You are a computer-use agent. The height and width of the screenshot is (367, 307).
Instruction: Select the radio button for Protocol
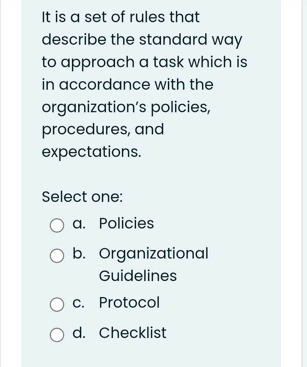coord(57,305)
